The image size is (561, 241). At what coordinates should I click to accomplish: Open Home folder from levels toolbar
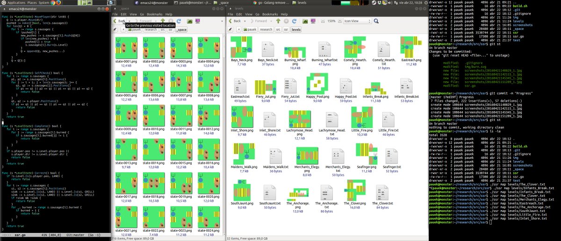point(305,21)
